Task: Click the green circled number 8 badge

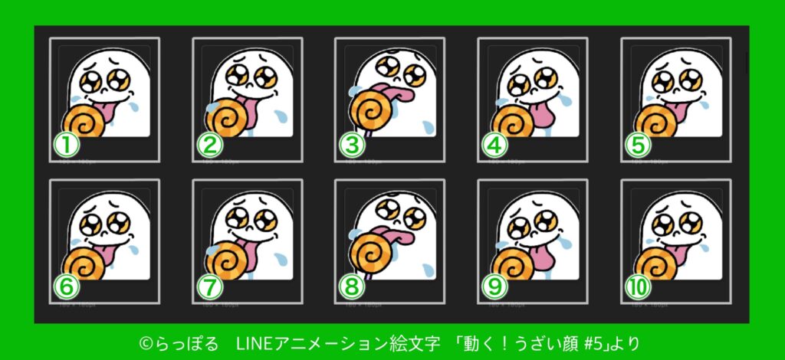Action: 352,287
